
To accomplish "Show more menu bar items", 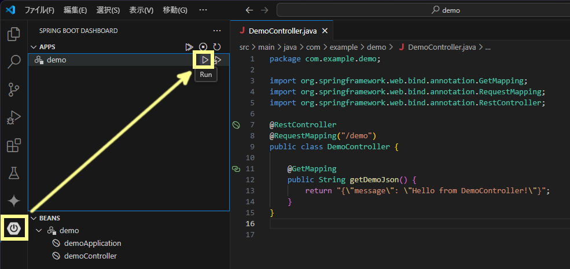I will [x=203, y=10].
